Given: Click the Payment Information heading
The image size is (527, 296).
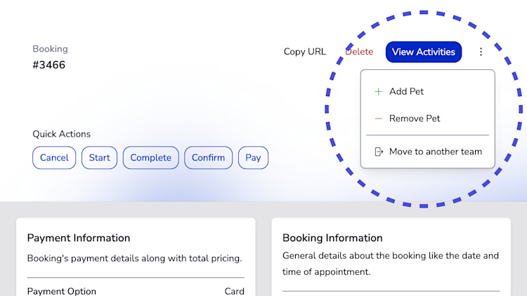Looking at the screenshot, I should point(79,238).
